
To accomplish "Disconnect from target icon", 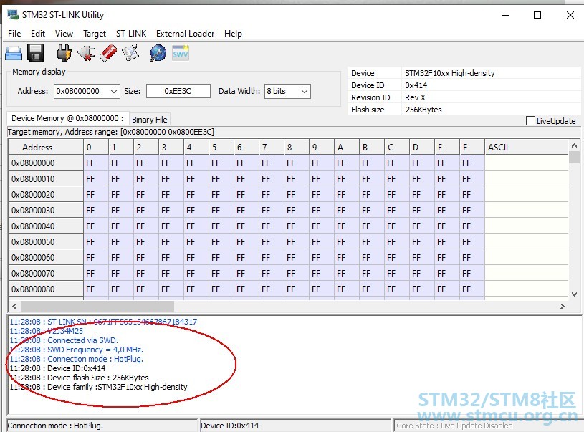I will click(x=86, y=53).
